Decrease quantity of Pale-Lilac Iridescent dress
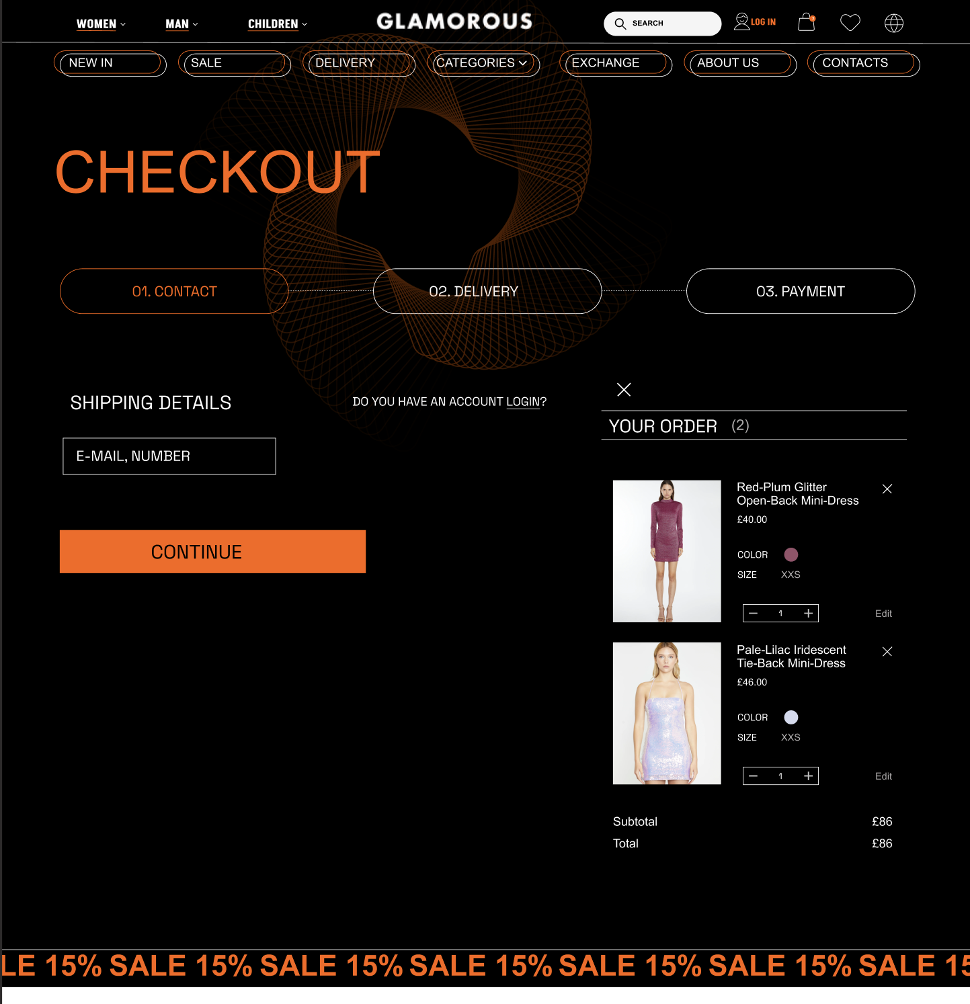Image resolution: width=970 pixels, height=1004 pixels. (754, 776)
